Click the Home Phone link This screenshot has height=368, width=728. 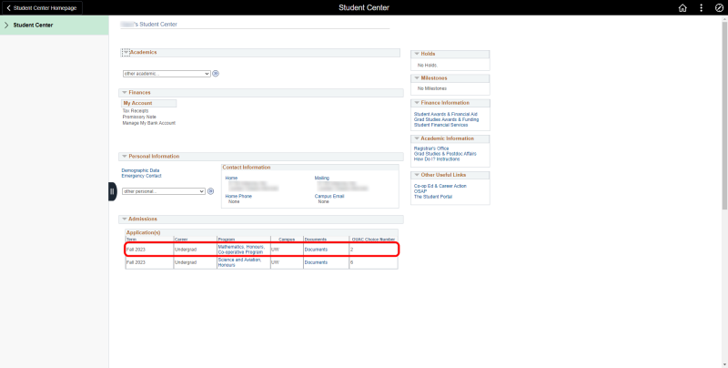click(238, 197)
